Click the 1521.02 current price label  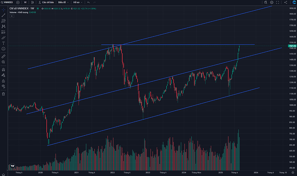292,46
